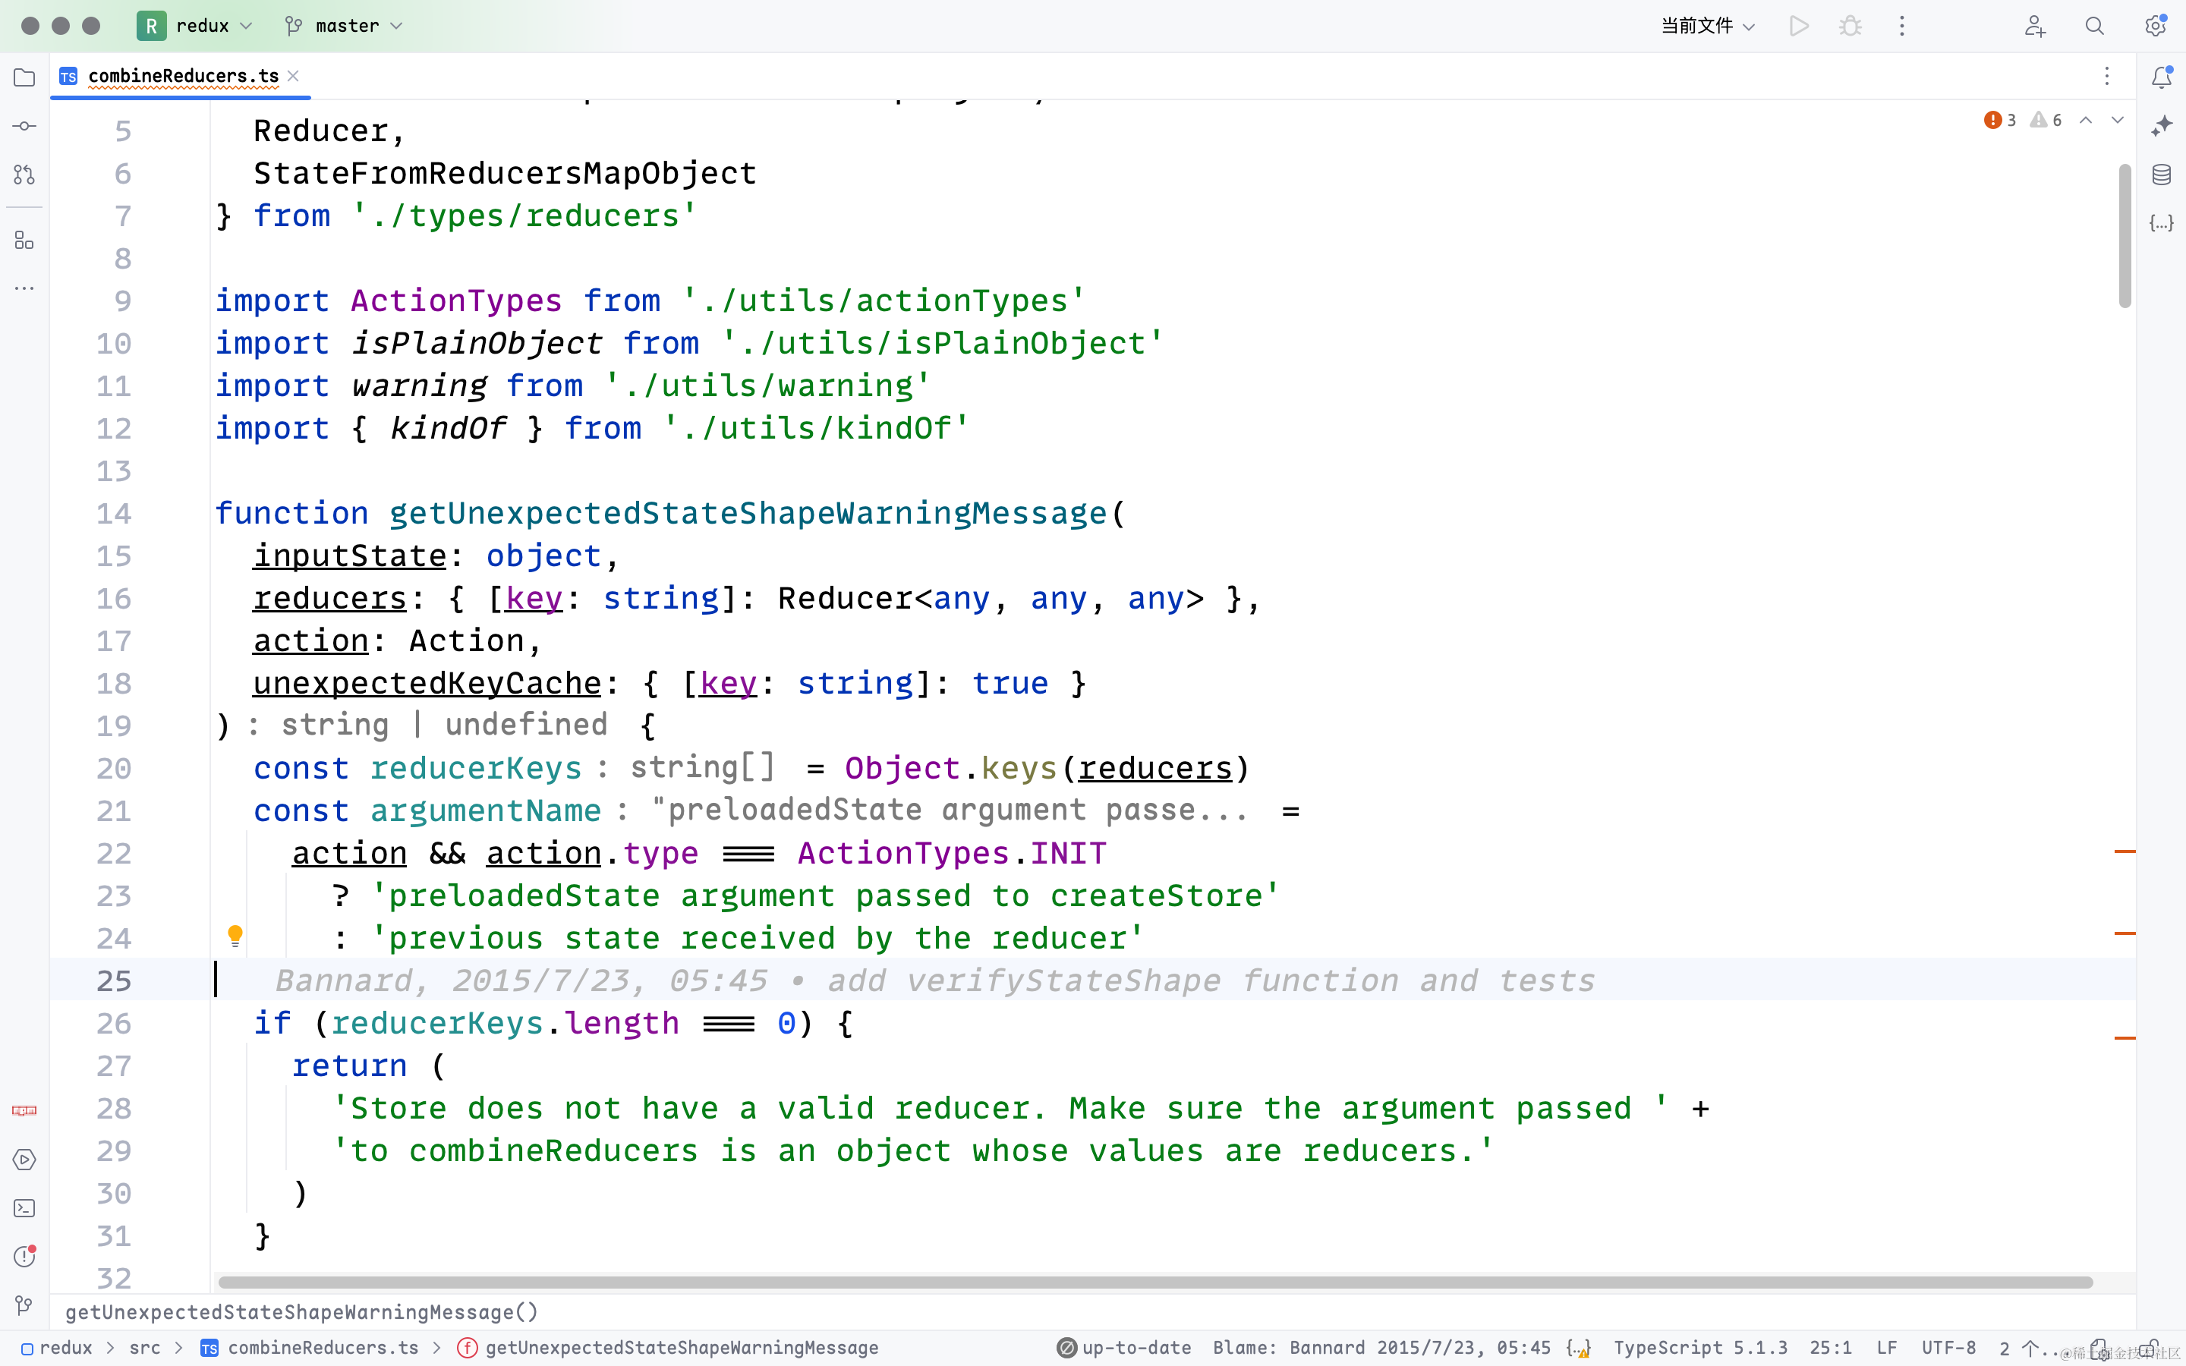Go to next highlighted error arrow
This screenshot has height=1366, width=2186.
click(2118, 120)
